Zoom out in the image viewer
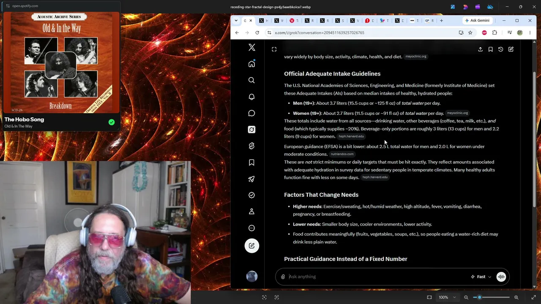Viewport: 541px width, 304px height. tap(466, 297)
